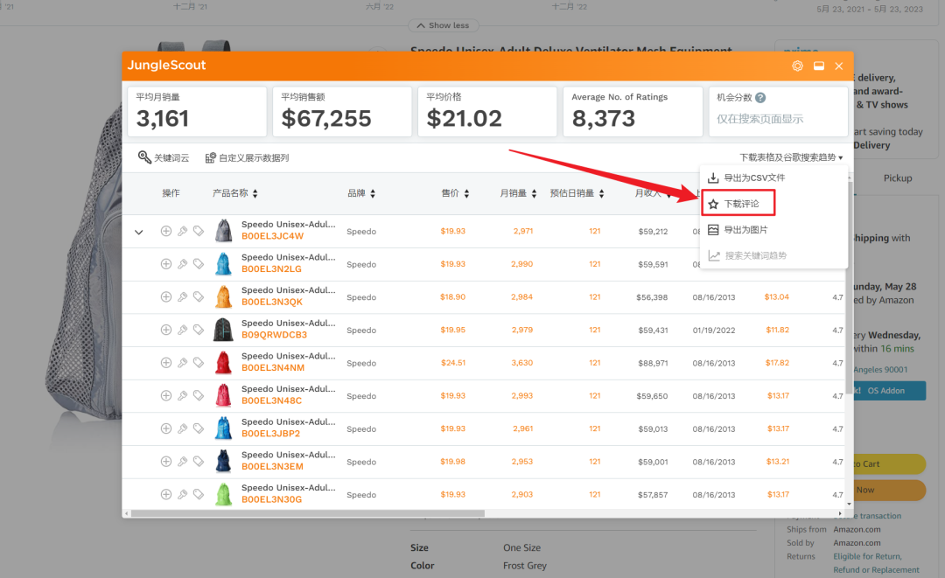
Task: Click the star icon next to 下载评论
Action: tap(713, 204)
